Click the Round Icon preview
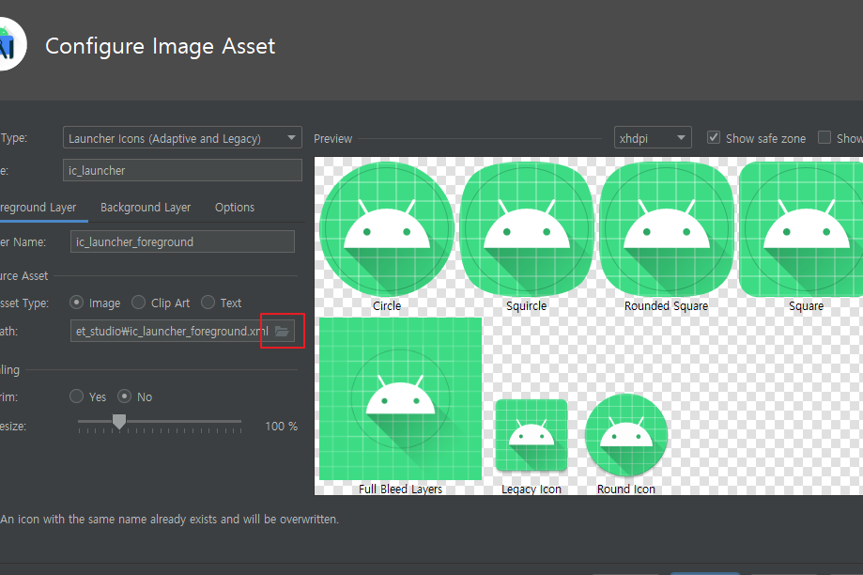Screen dimensions: 863x575 [x=626, y=435]
